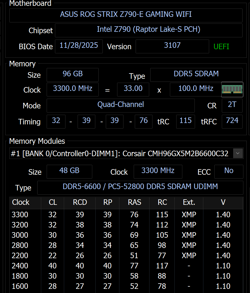Select the 96 GB memory size field
Image resolution: width=250 pixels, height=293 pixels.
(x=72, y=74)
